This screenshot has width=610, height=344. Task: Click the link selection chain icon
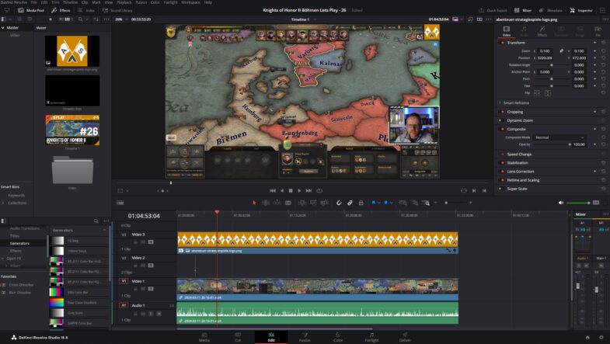[x=350, y=203]
